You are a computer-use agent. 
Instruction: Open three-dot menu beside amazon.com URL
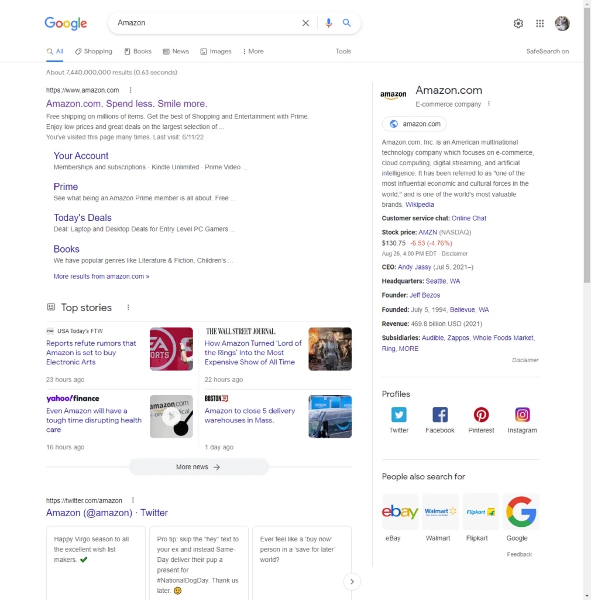[130, 90]
